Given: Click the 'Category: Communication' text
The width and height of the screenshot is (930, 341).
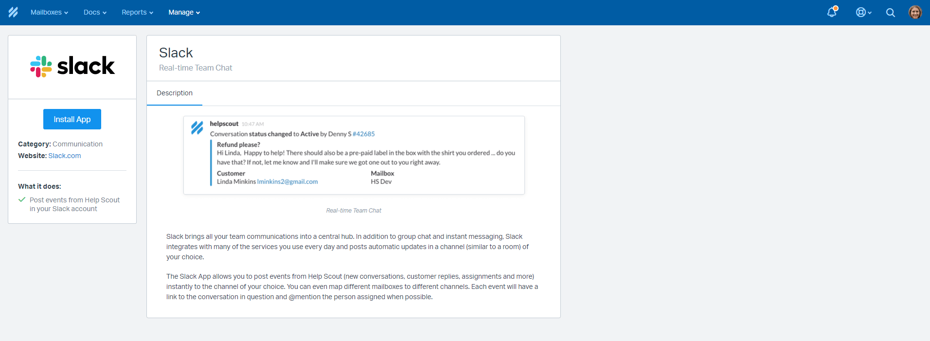Looking at the screenshot, I should (x=60, y=144).
